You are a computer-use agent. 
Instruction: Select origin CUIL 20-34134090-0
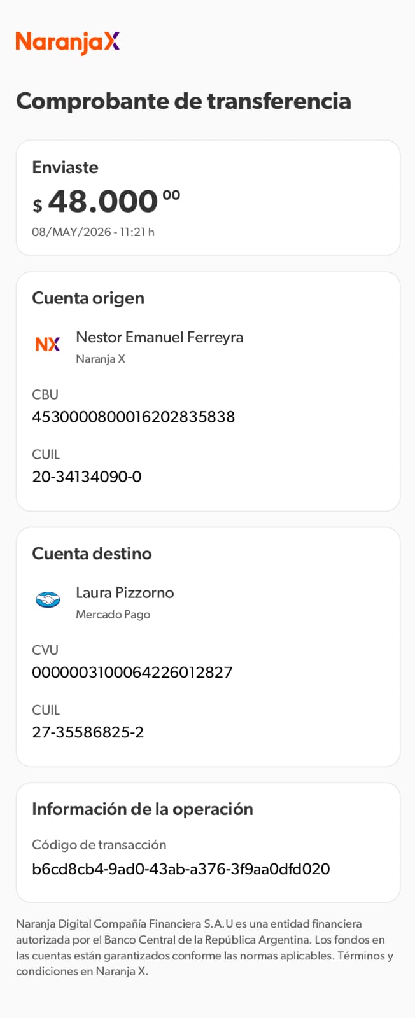[x=87, y=477]
